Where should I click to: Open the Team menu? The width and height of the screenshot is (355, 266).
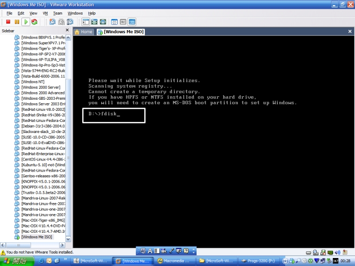(58, 13)
